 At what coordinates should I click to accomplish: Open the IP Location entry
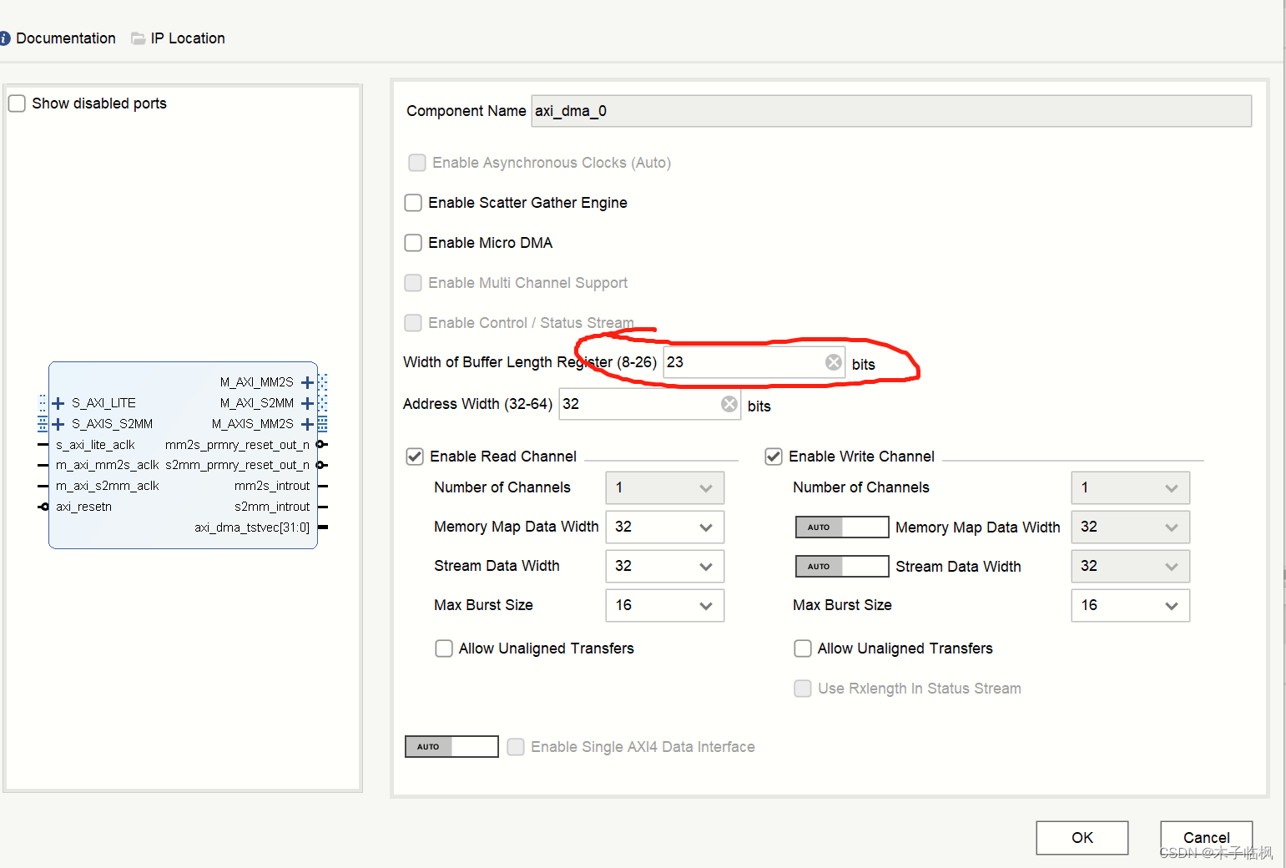187,38
